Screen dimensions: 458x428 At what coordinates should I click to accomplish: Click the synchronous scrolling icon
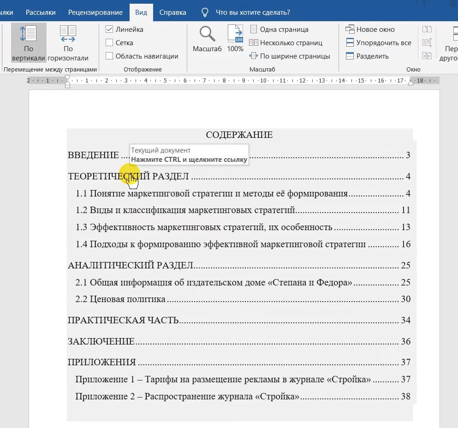click(427, 42)
